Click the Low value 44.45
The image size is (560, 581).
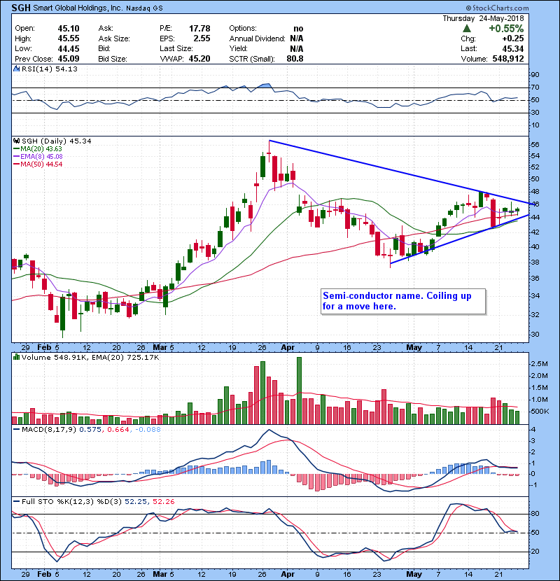pos(69,48)
